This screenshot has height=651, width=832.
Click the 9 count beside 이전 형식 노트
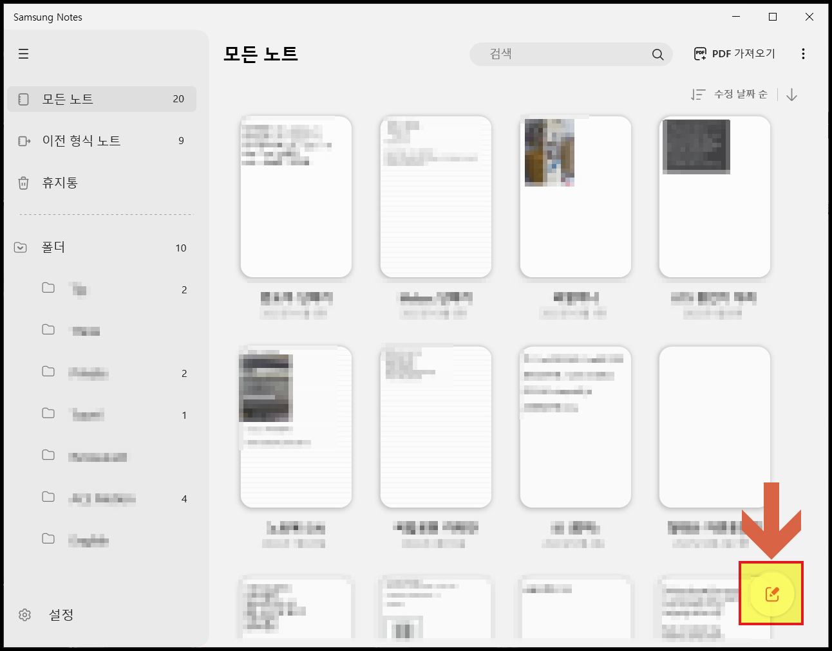pyautogui.click(x=181, y=141)
